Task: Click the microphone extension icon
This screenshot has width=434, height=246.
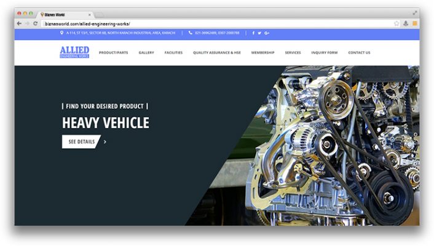Action: [x=406, y=23]
